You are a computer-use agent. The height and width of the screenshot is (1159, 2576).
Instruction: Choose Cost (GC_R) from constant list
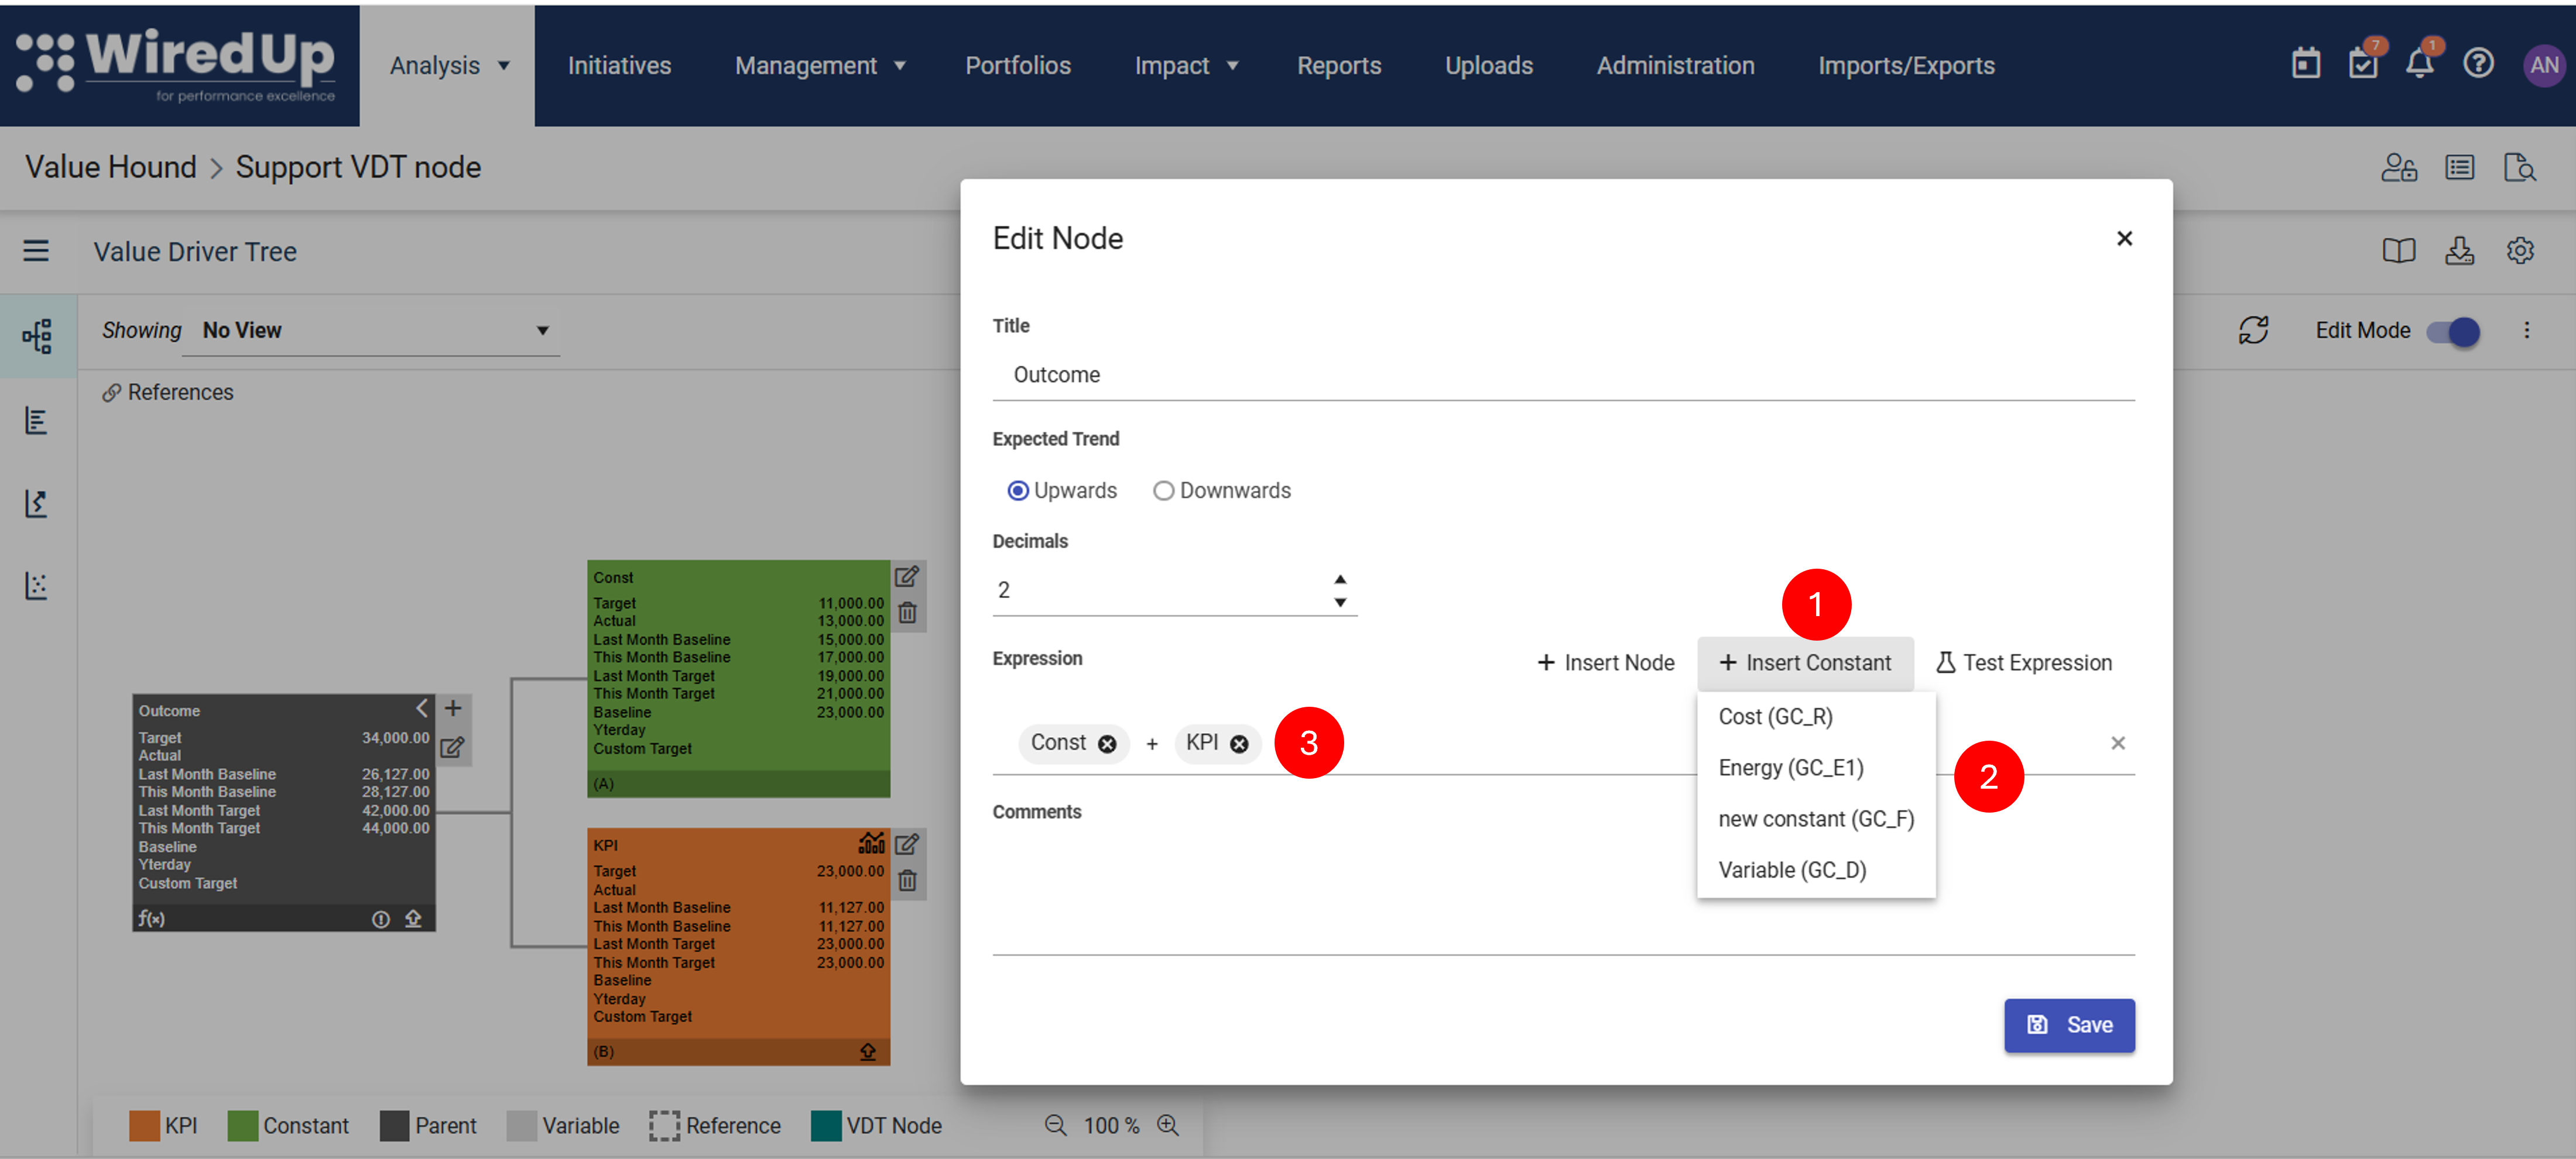pyautogui.click(x=1815, y=716)
